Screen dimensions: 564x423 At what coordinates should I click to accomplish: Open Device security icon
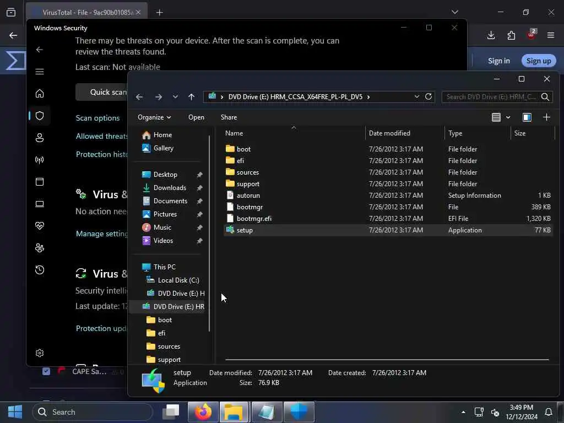[40, 204]
